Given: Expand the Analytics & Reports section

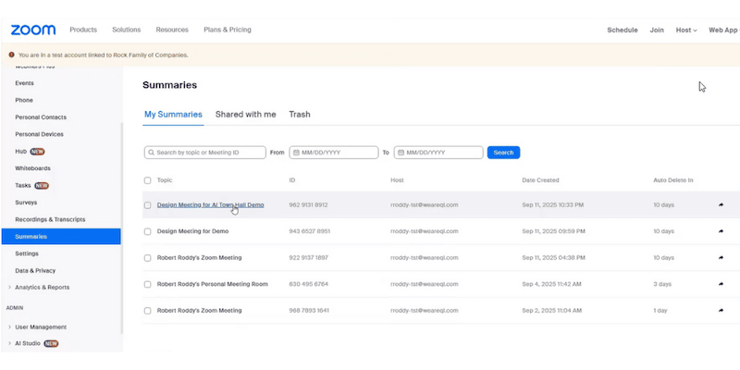Looking at the screenshot, I should 9,288.
